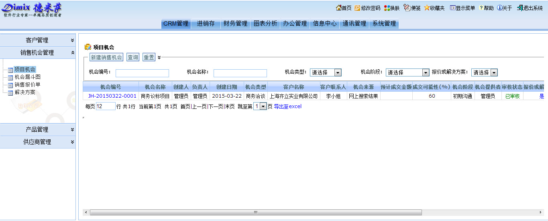Click the 新建销售机会 button
The width and height of the screenshot is (548, 221).
(x=106, y=57)
